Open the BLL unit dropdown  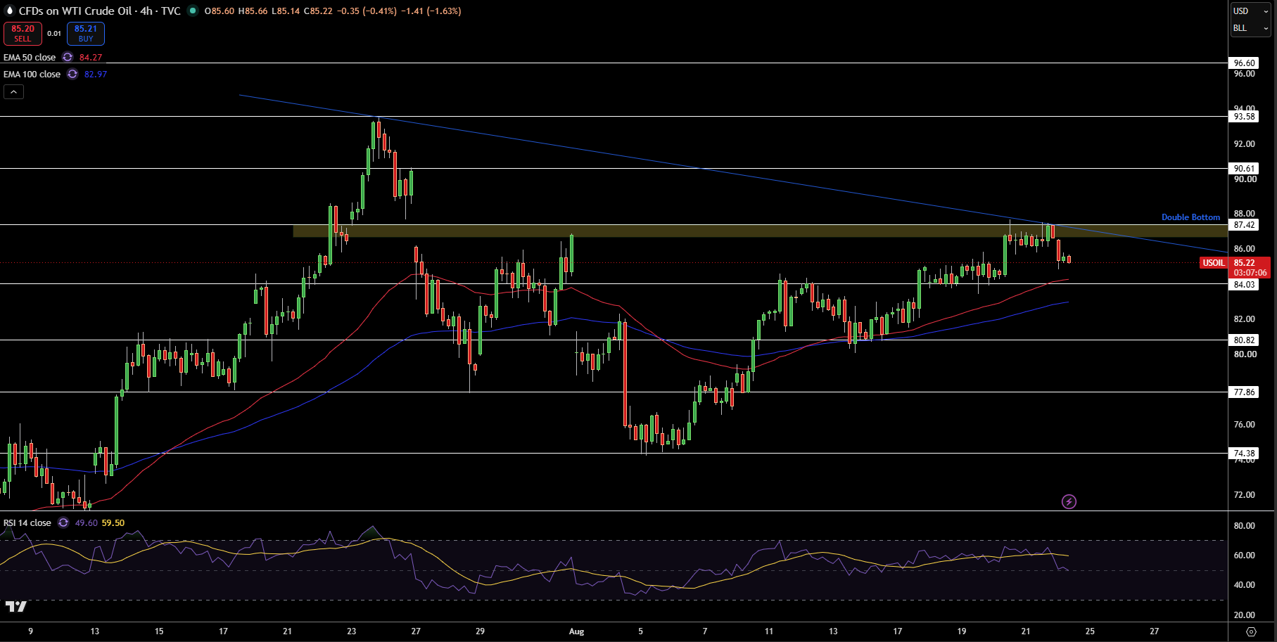(1251, 28)
